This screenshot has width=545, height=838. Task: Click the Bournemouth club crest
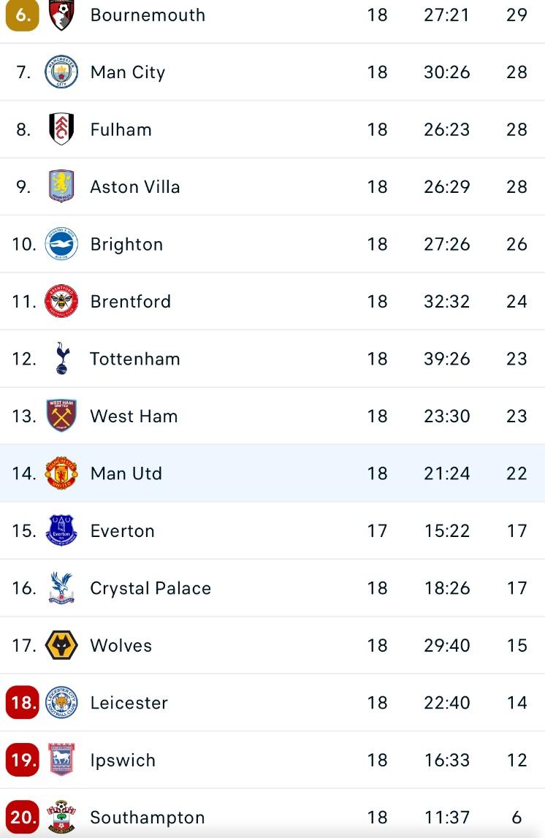[61, 15]
